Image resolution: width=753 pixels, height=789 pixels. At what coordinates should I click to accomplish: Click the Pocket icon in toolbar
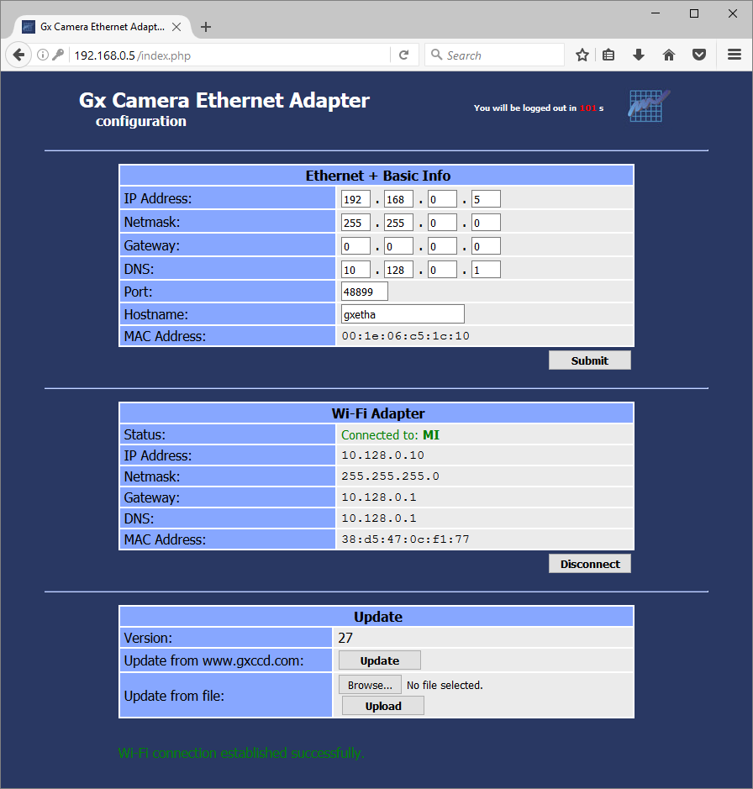click(698, 55)
